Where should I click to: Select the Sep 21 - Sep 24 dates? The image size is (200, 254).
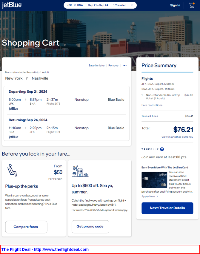(x=98, y=5)
